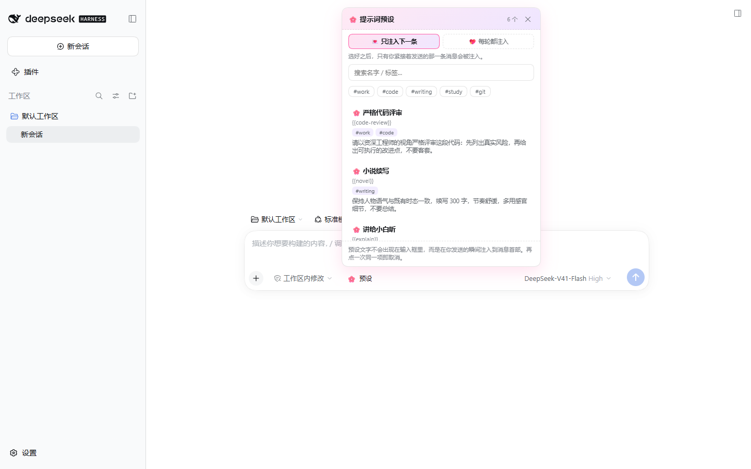Click the flower icon beside 小说续写

click(x=356, y=171)
